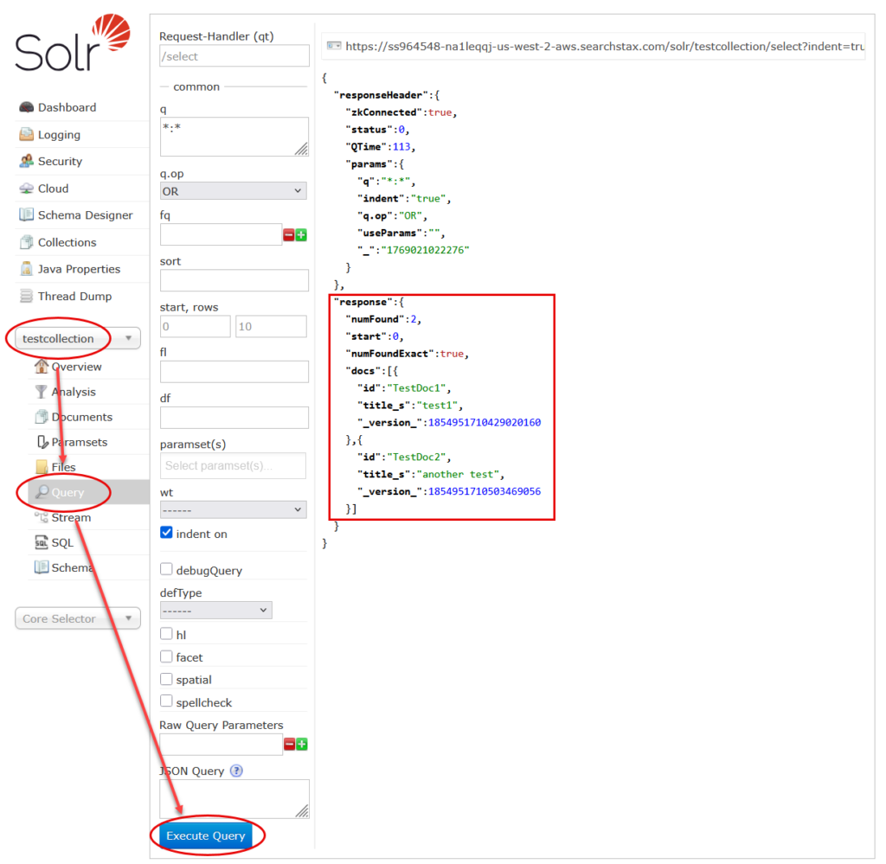Click the Dashboard icon in sidebar
886x864 pixels.
26,108
